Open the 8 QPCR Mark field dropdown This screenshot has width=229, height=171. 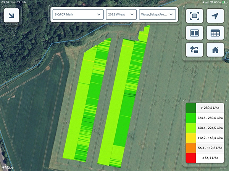coord(78,14)
